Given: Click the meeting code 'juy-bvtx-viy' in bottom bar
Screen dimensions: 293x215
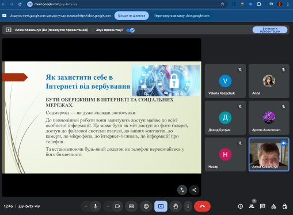Looking at the screenshot, I should coord(29,206).
